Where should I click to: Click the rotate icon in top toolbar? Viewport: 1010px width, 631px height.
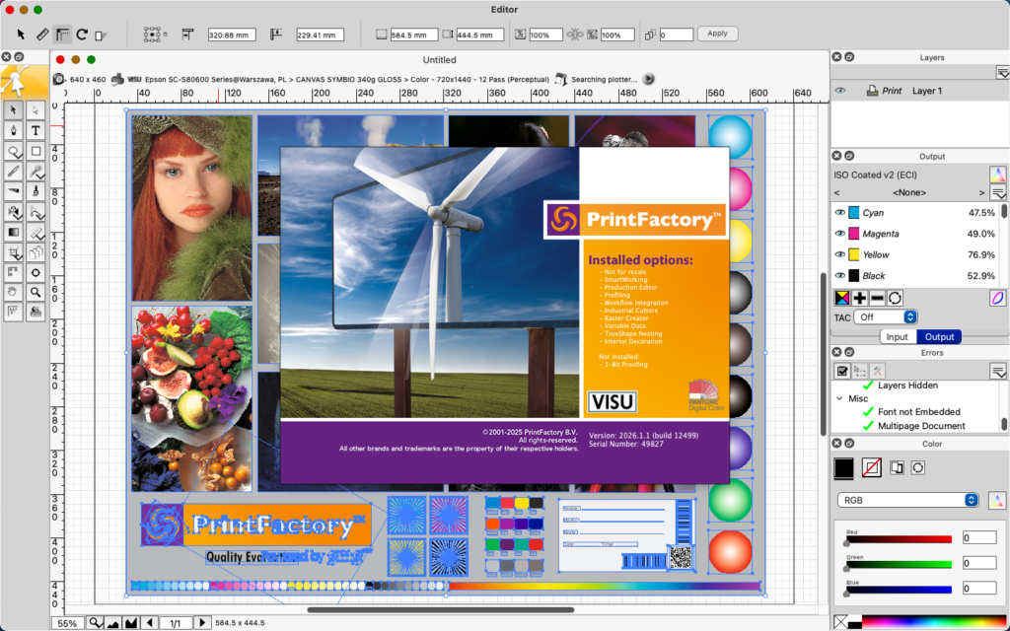pyautogui.click(x=82, y=35)
